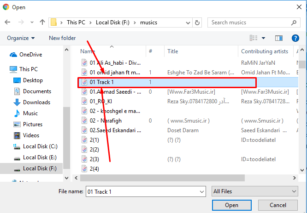Refresh the musics folder listing
Screen dimensions: 307x213
[x=198, y=22]
